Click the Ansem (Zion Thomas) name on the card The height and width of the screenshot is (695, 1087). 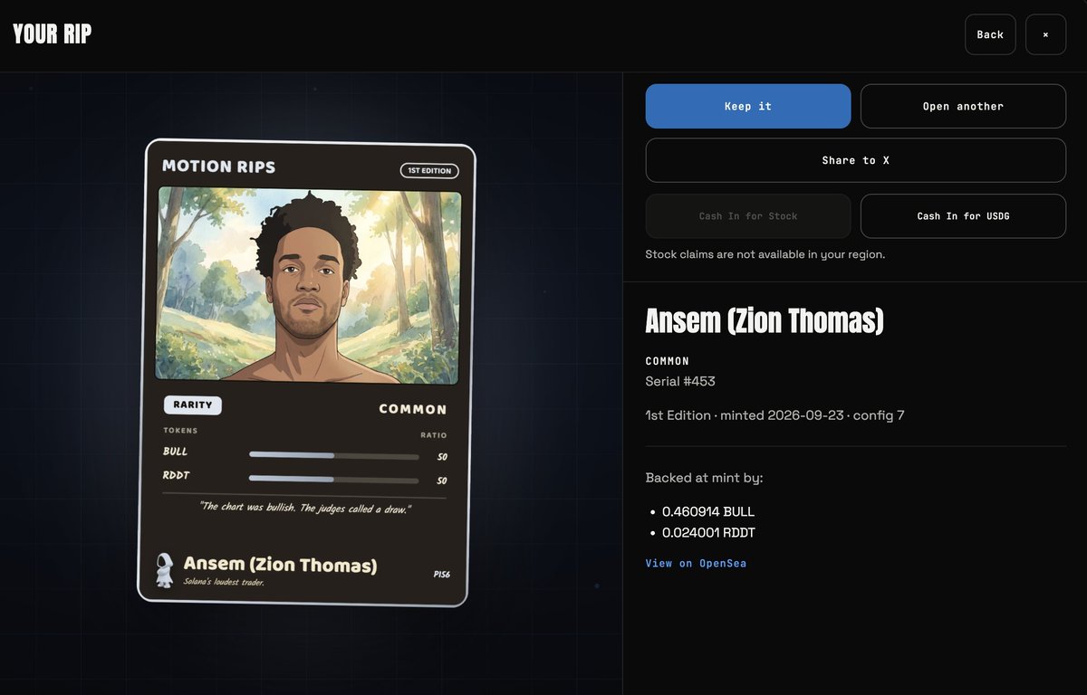tap(280, 565)
